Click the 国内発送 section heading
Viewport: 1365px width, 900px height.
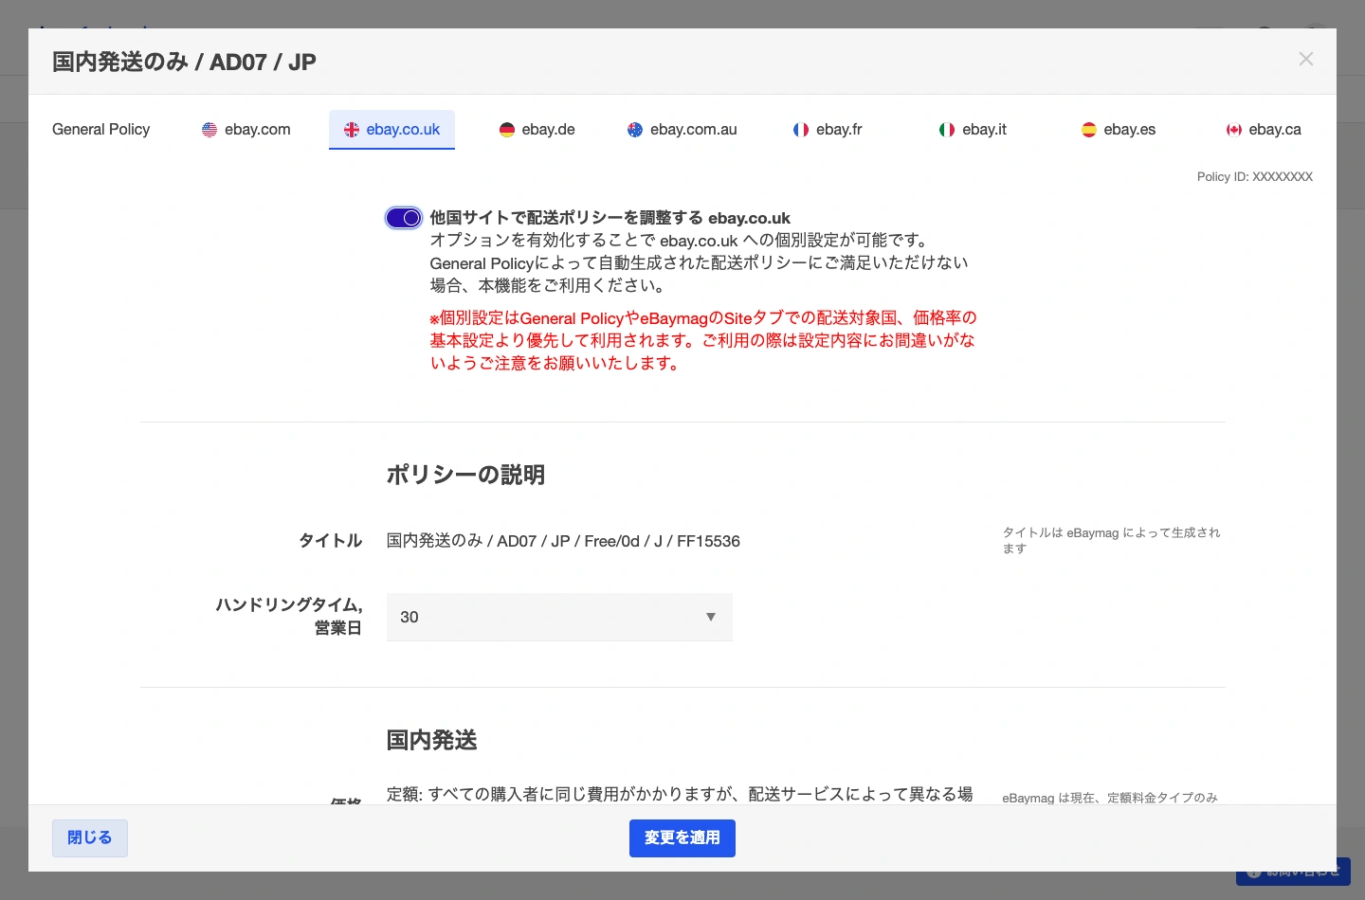[x=431, y=740]
